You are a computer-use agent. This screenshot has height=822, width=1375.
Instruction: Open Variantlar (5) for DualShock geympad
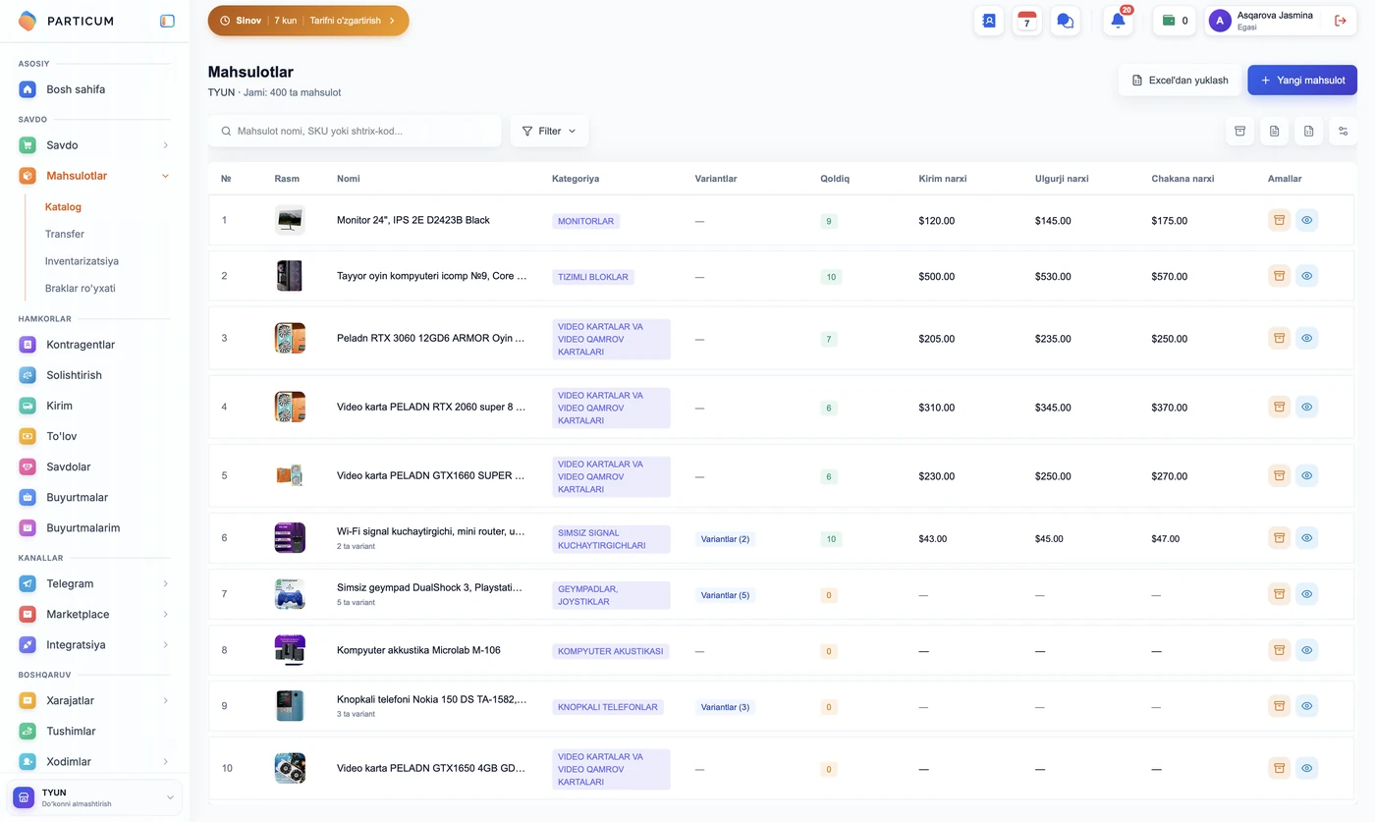[725, 595]
